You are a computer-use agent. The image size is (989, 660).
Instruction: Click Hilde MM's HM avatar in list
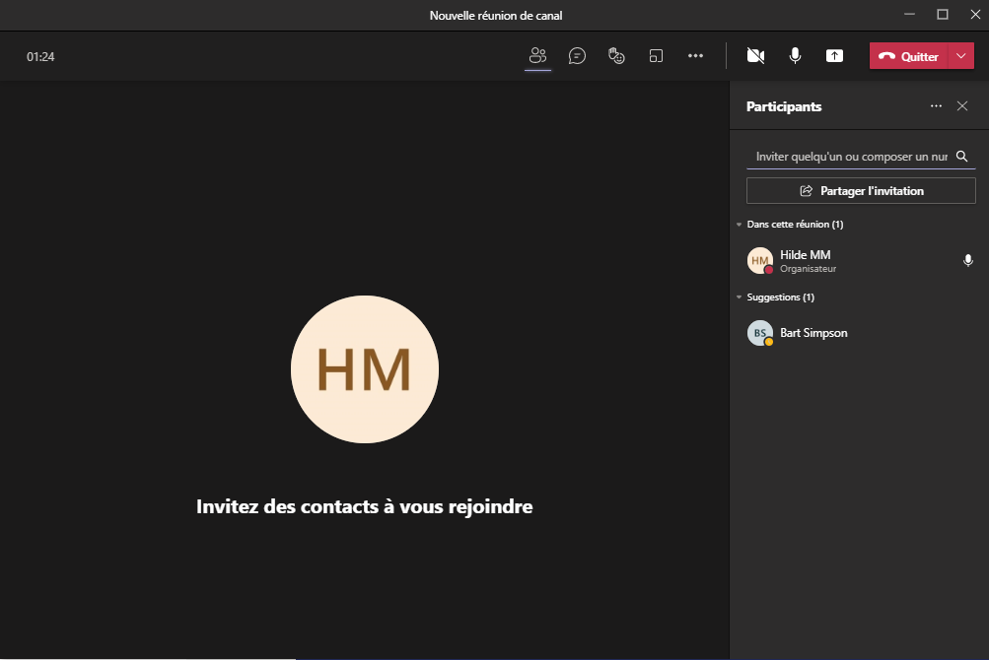(760, 260)
